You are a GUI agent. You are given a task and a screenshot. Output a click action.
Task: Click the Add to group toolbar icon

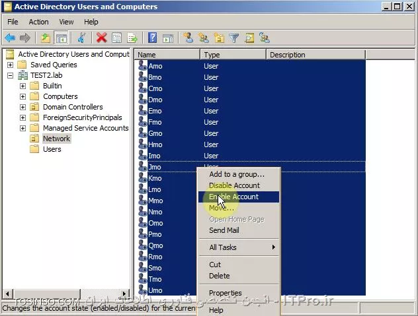click(265, 38)
